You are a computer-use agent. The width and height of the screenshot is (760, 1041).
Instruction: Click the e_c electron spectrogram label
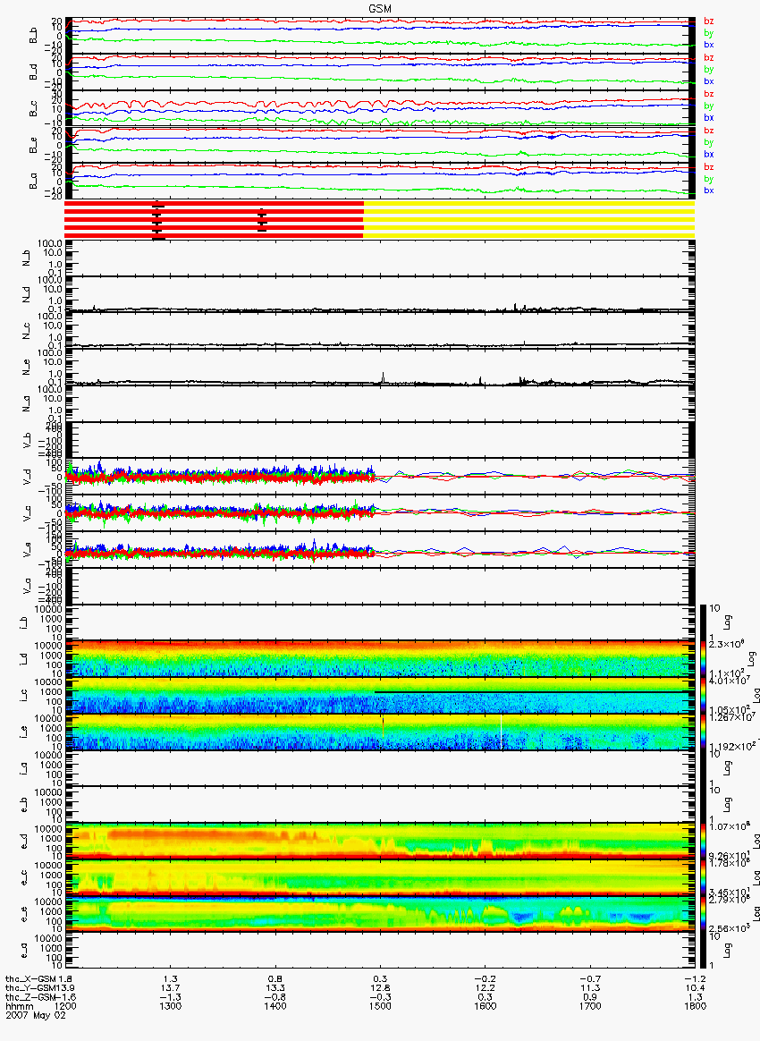(24, 876)
